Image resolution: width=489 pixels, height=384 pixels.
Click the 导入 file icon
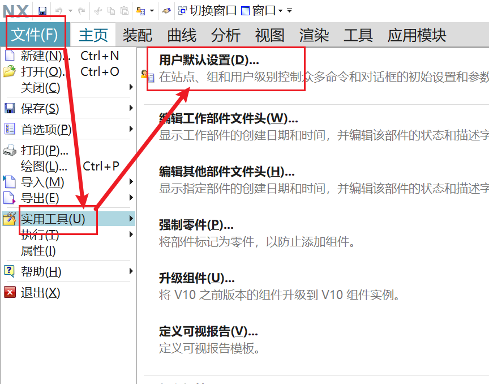10,182
